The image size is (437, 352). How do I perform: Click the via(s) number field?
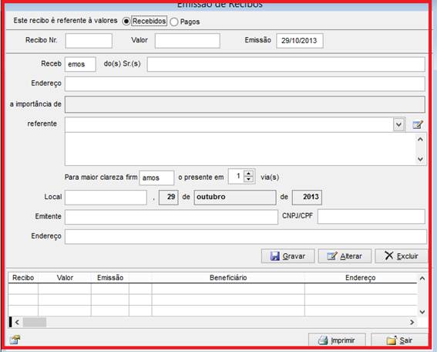pos(237,176)
